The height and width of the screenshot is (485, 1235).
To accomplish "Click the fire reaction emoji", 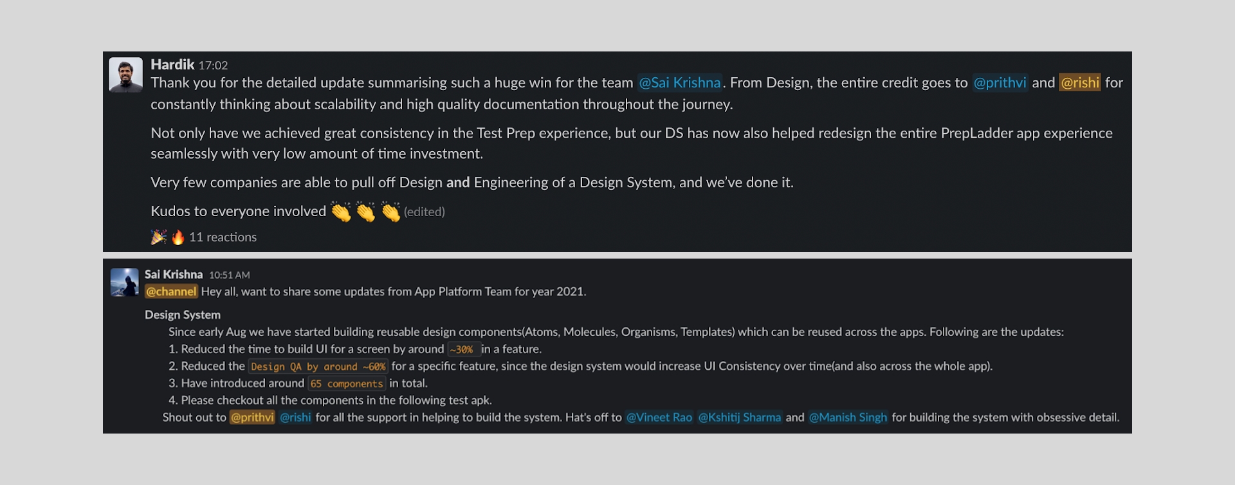I will point(178,237).
